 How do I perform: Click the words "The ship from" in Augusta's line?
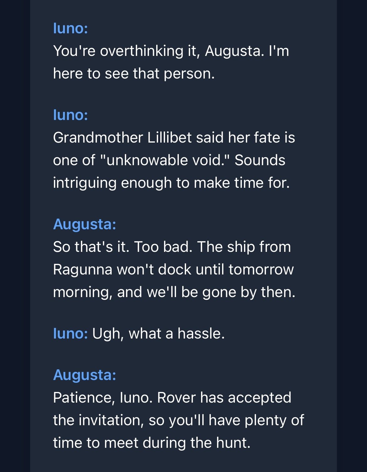[244, 247]
